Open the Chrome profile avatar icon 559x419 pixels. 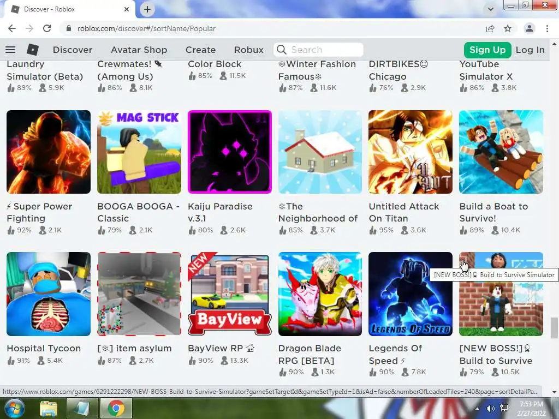pyautogui.click(x=530, y=28)
